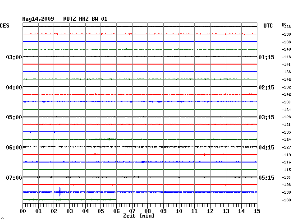293x223 pixels.
Task: Click the 10 minute label on Zeit axis
Action: 179,211
